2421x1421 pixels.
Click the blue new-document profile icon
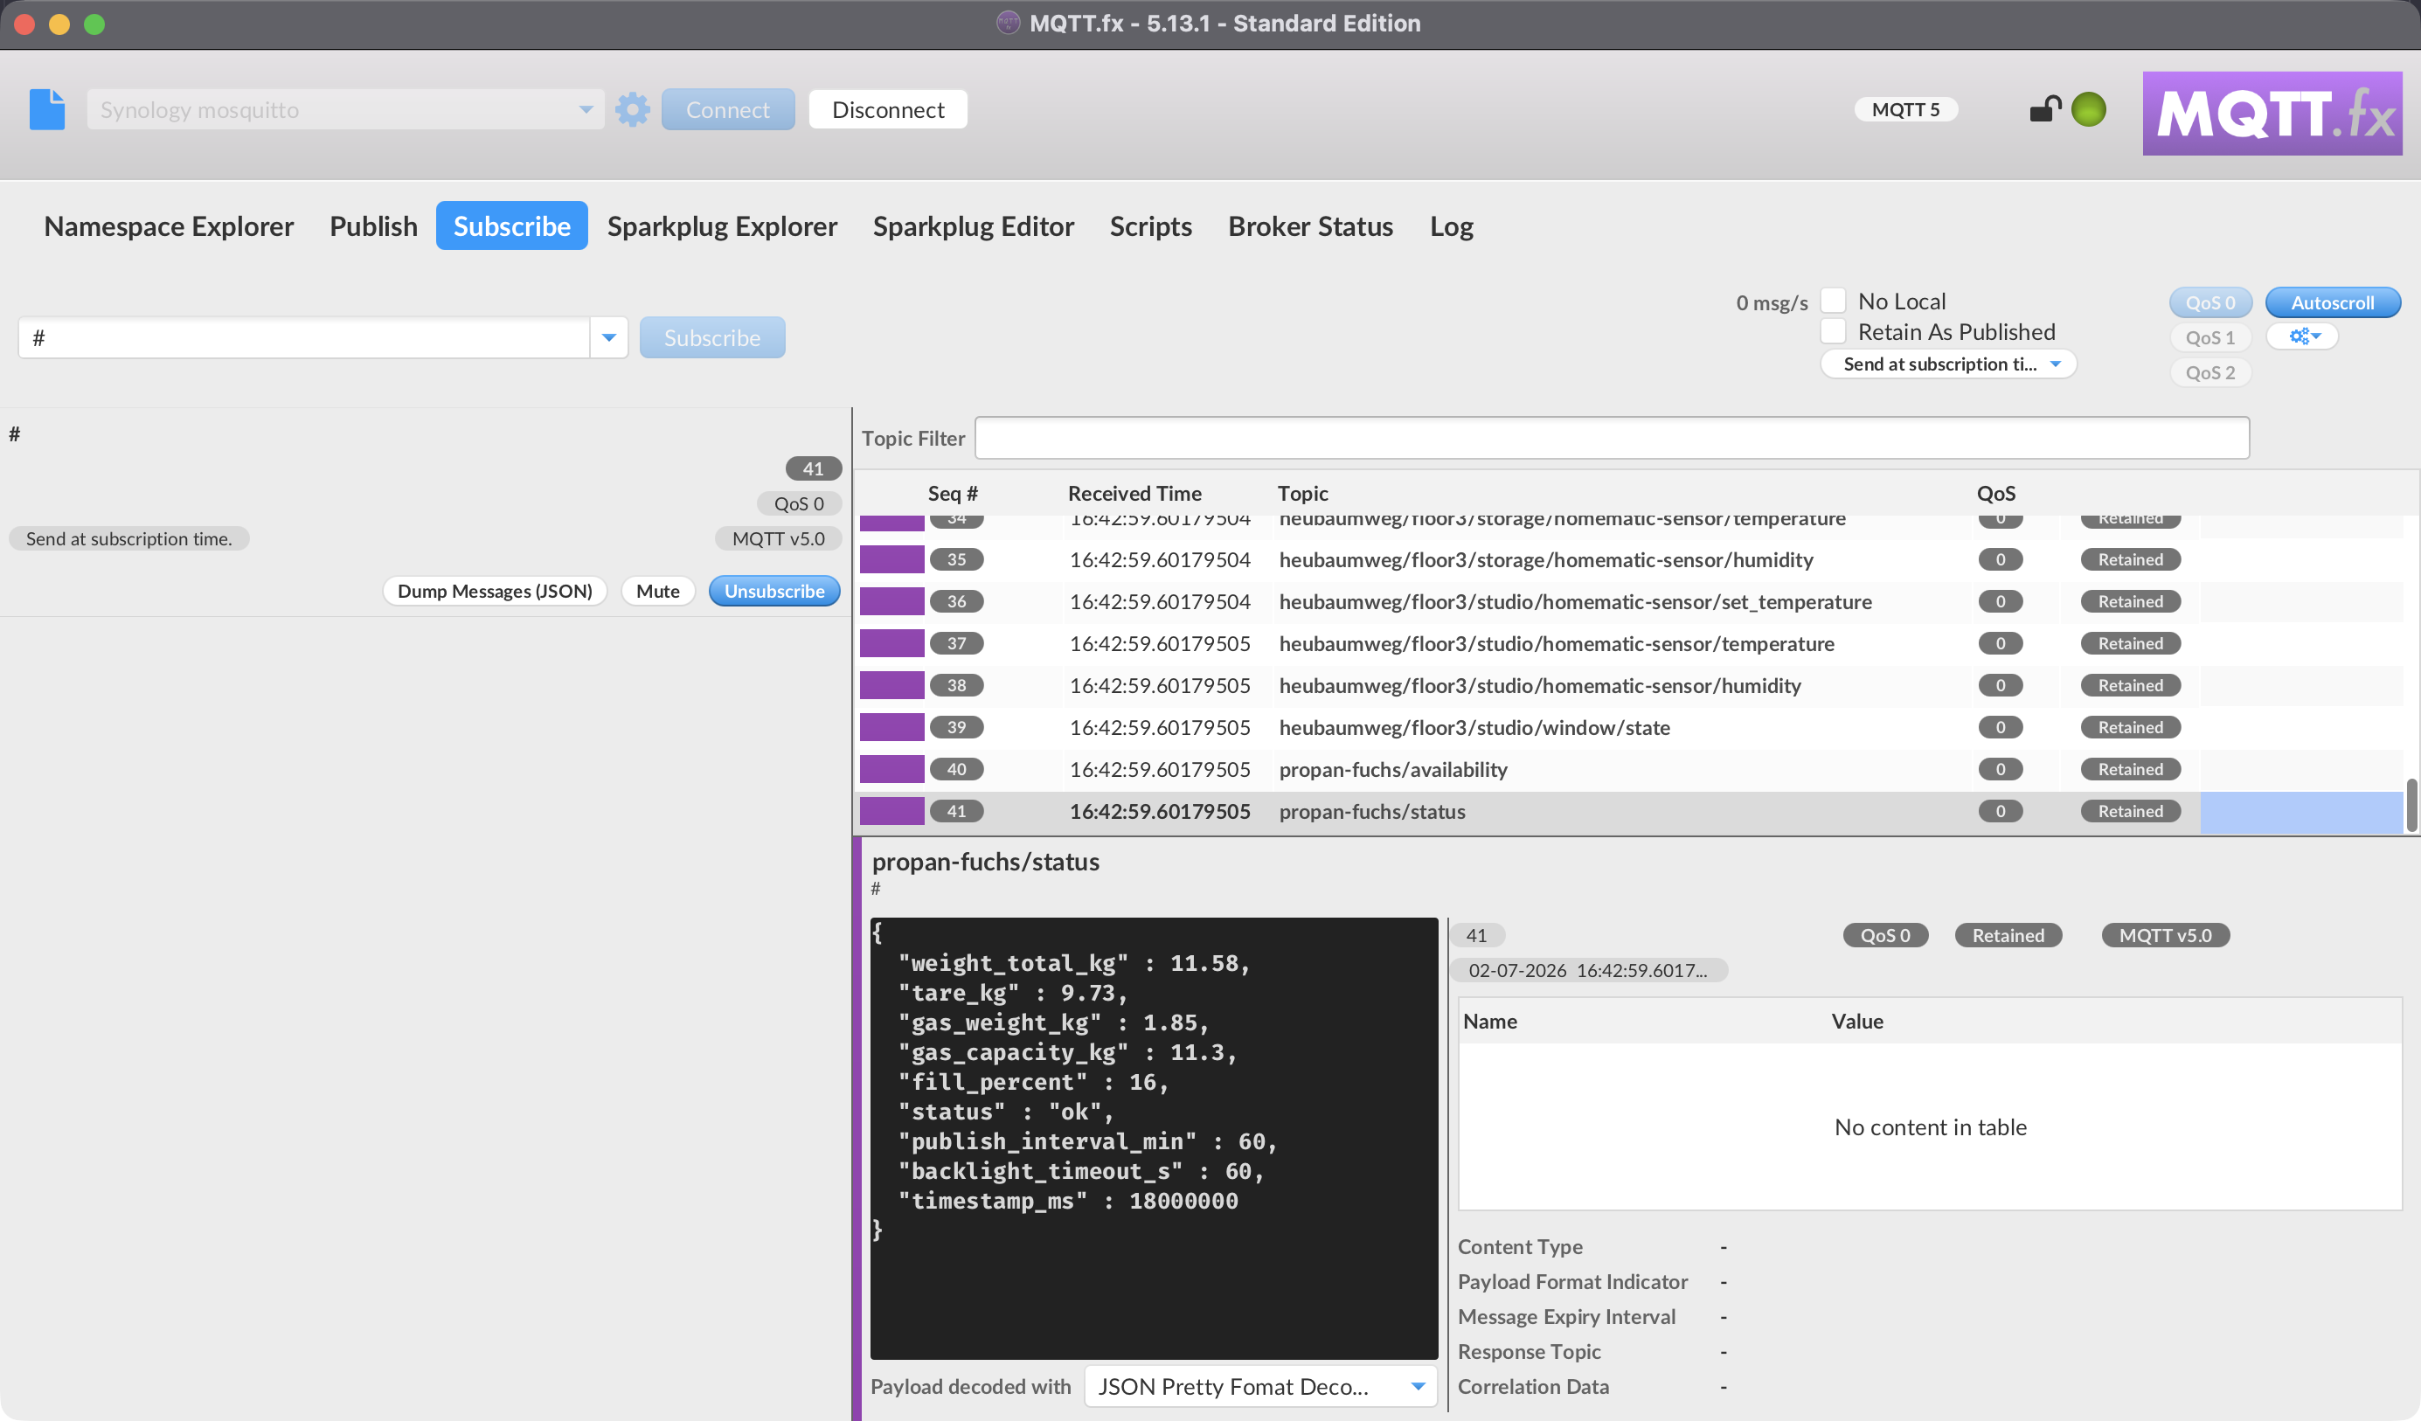(47, 109)
